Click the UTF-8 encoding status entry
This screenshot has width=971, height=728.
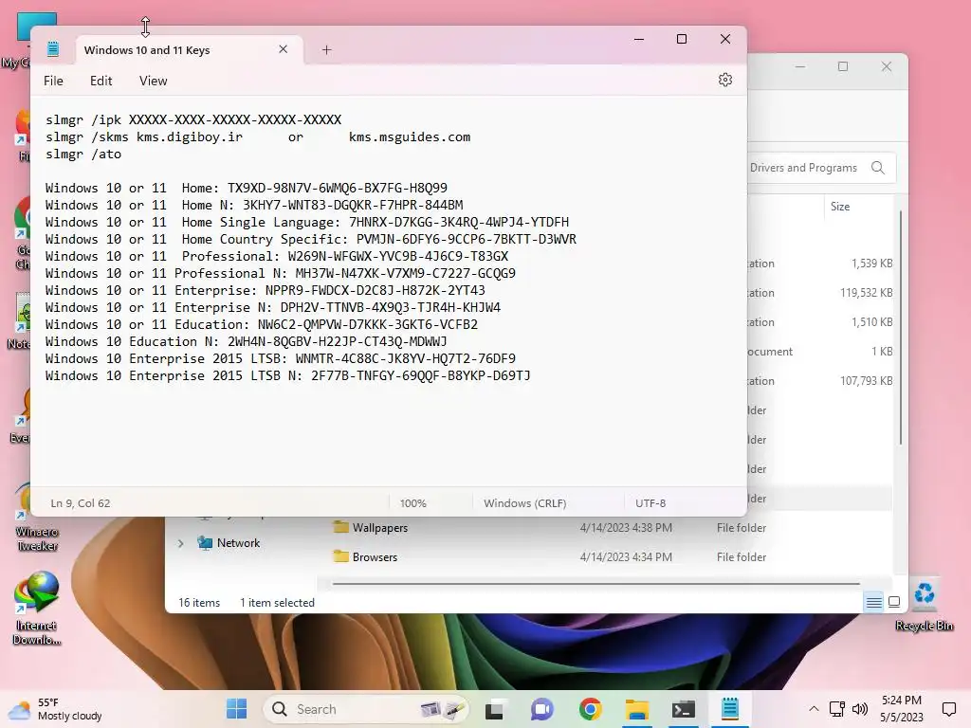pos(650,503)
